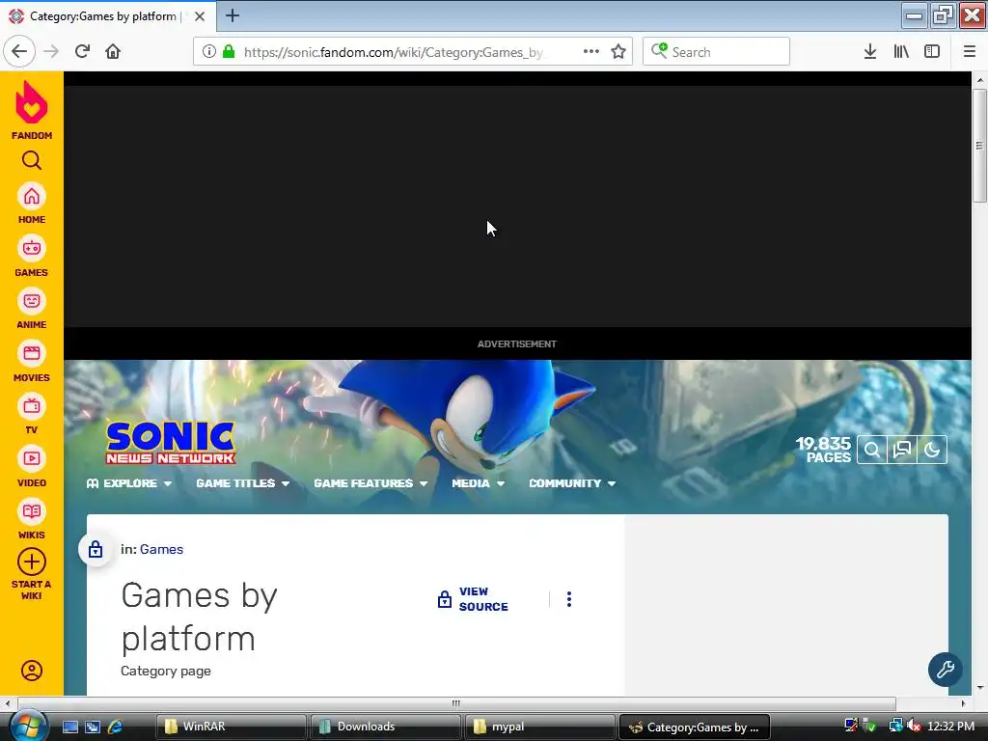
Task: Switch to Downloads taskbar window
Action: pos(385,727)
